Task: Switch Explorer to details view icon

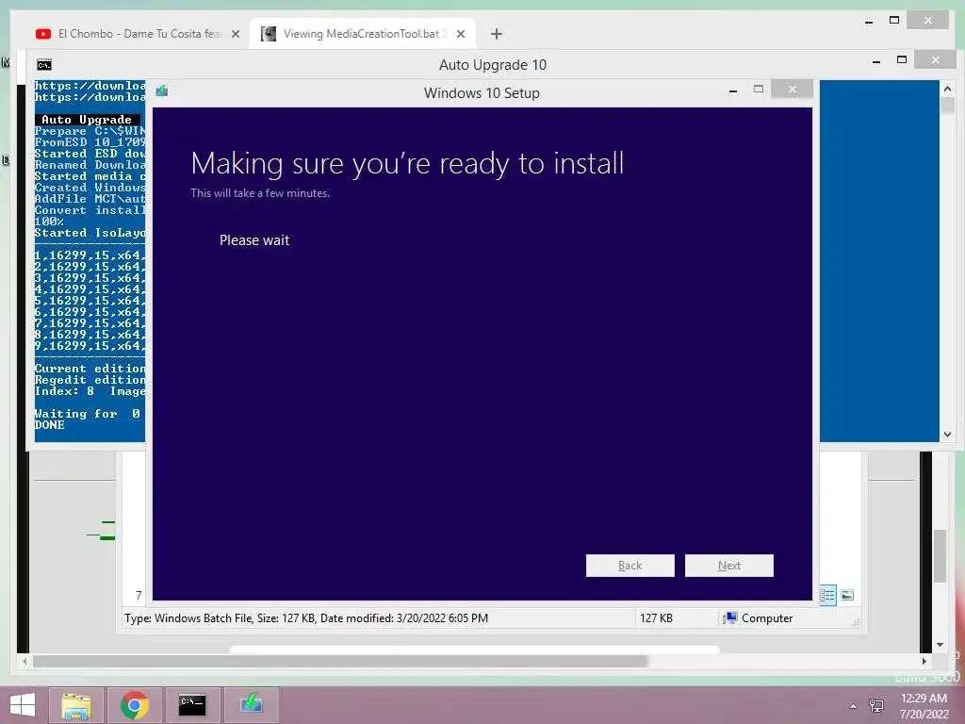Action: point(827,595)
